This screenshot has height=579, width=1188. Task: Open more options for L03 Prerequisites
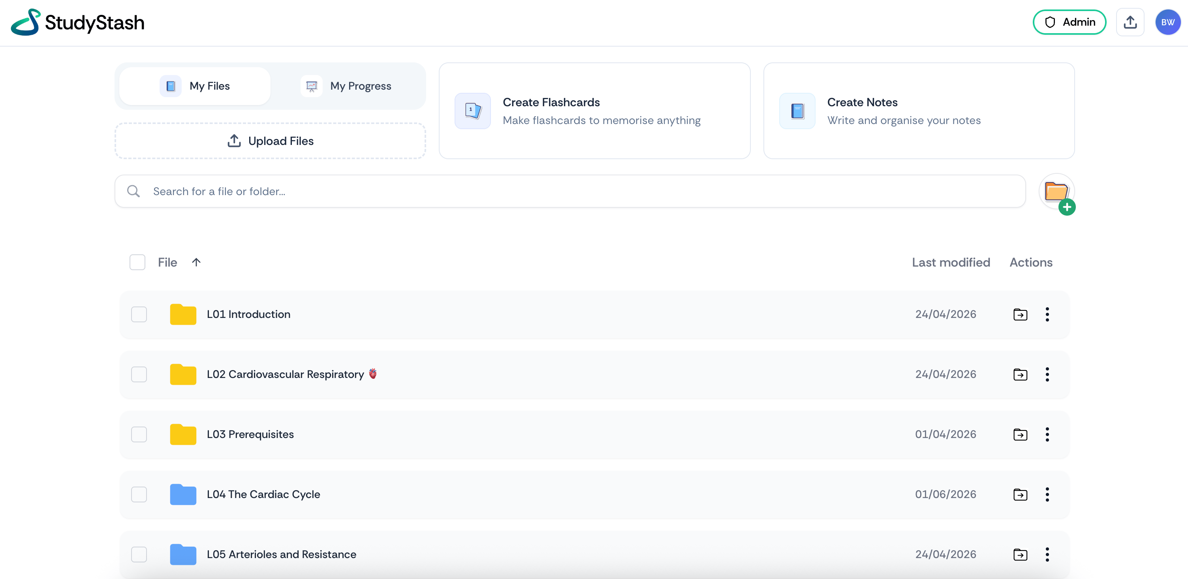(1047, 434)
